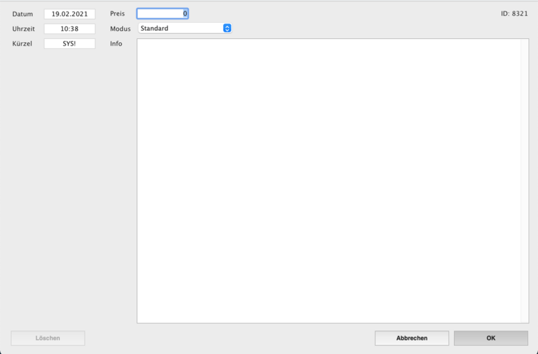Click the Uhrzeit label
538x354 pixels.
click(x=24, y=29)
